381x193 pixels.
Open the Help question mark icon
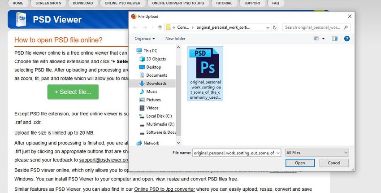[x=346, y=39]
